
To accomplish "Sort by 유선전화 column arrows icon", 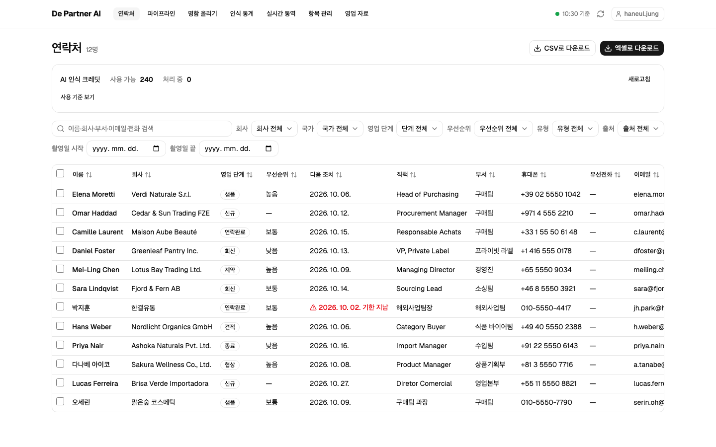I will (618, 175).
